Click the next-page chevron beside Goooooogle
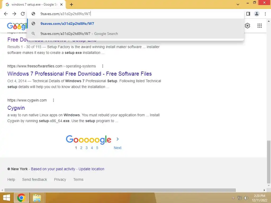The height and width of the screenshot is (203, 271). click(x=118, y=139)
